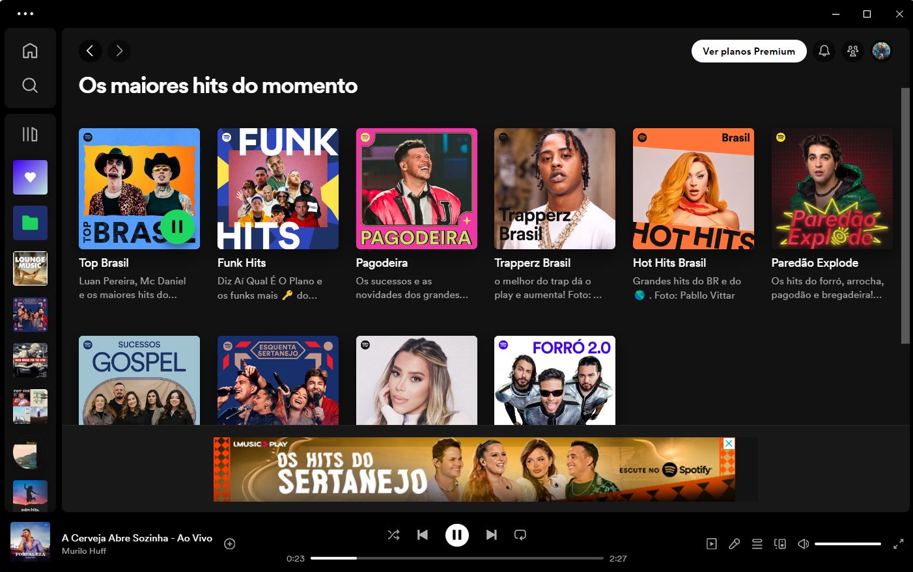Open the edm hits playlist in sidebar
This screenshot has height=572, width=913.
coord(30,497)
